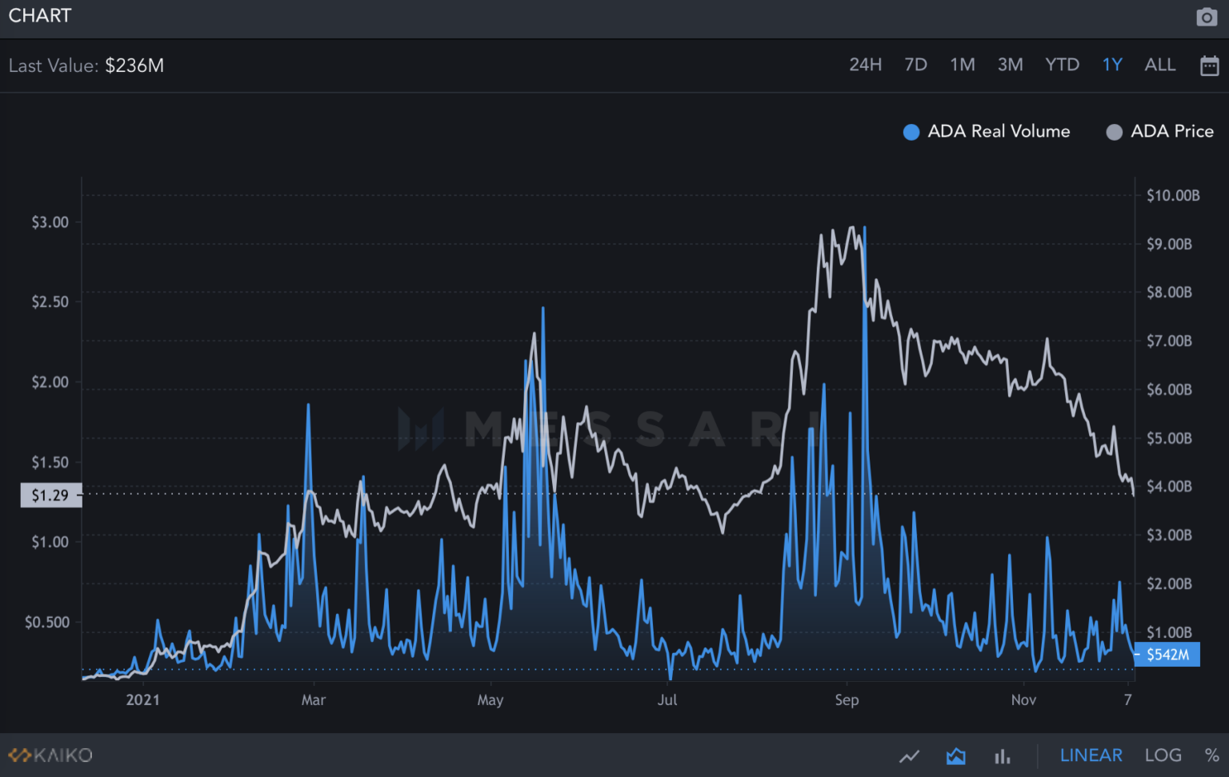Screen dimensions: 1229x777
Task: Click the $10.00B volume axis label
Action: [1173, 195]
